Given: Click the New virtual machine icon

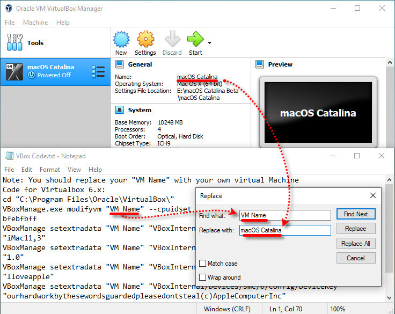Looking at the screenshot, I should (x=121, y=39).
